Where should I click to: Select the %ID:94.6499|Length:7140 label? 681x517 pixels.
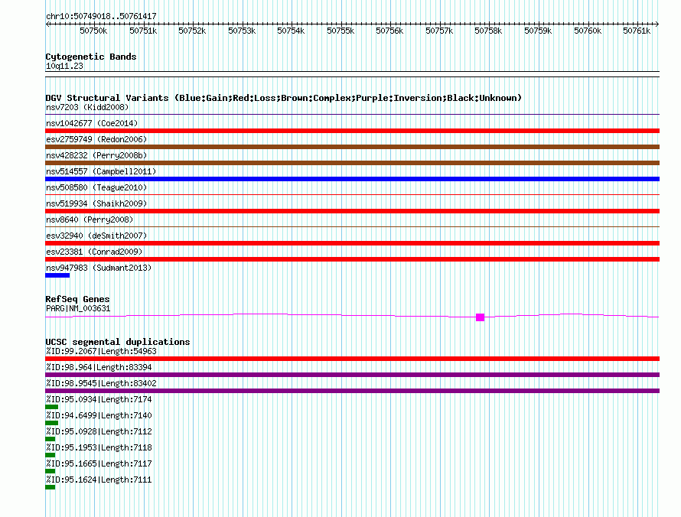(x=99, y=415)
